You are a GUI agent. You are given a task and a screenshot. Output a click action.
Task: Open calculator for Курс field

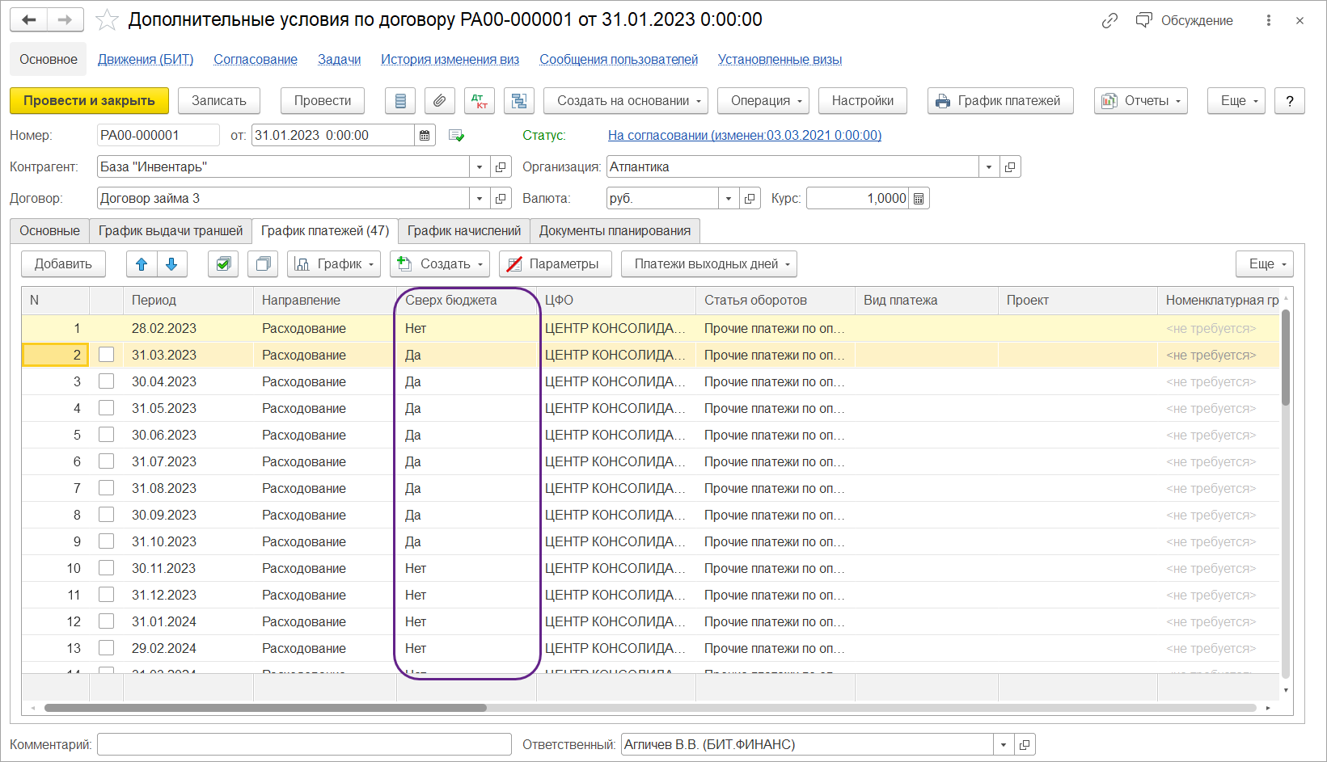pos(919,199)
